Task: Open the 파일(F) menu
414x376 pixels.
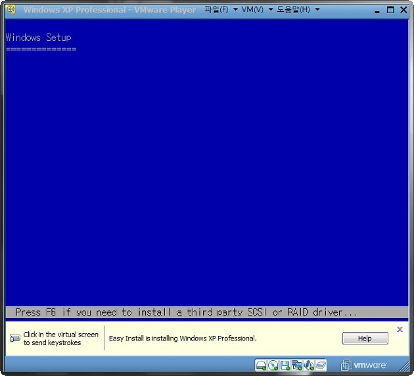Action: coord(216,10)
